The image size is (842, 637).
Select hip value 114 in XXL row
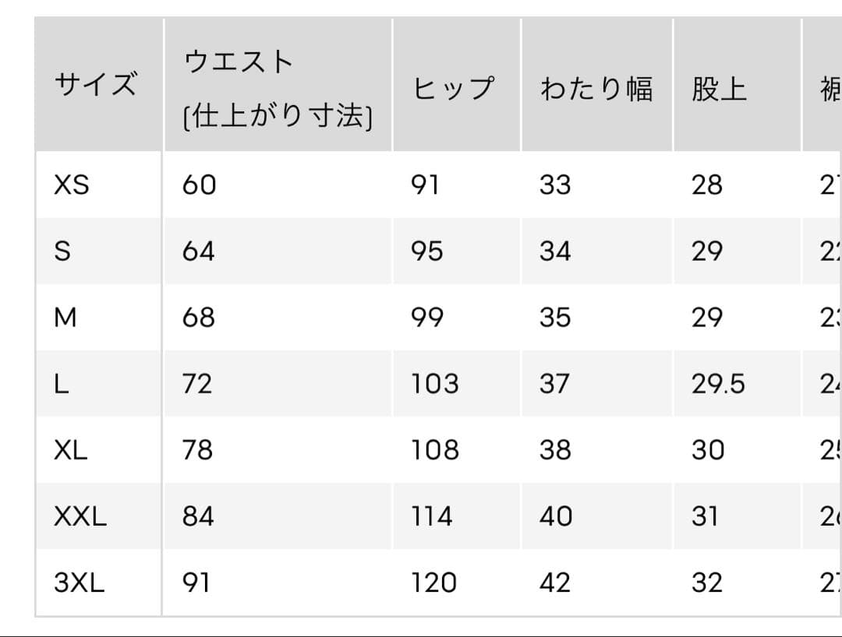click(x=432, y=516)
